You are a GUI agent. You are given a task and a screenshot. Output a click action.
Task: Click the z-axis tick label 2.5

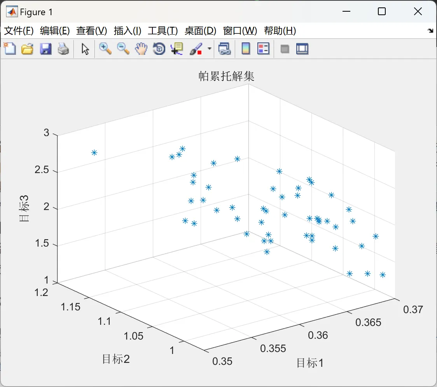42,170
